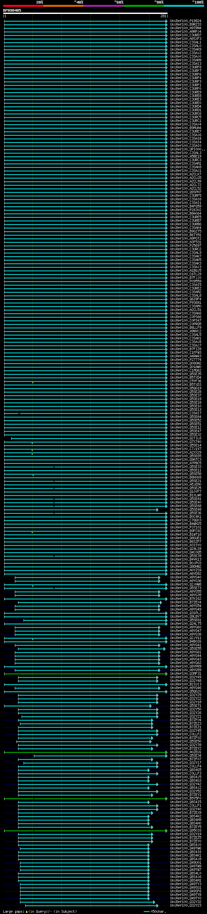Select label UniRef100_B7KI62

pyautogui.click(x=186, y=599)
